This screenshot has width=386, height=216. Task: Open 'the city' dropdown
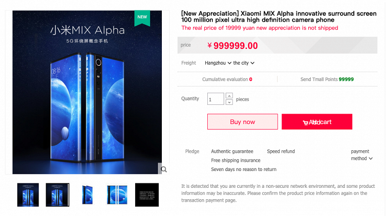pos(243,63)
